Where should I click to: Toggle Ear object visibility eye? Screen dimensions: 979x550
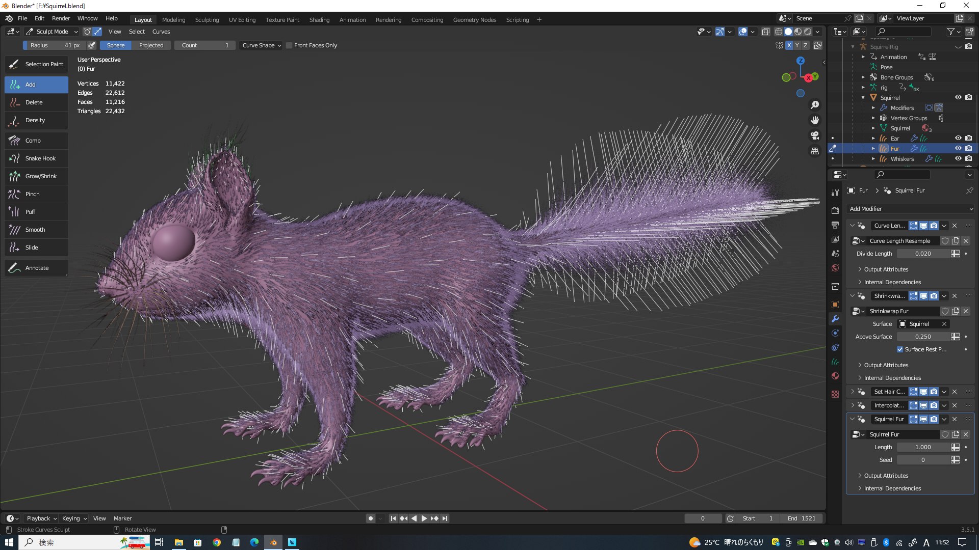click(x=958, y=138)
